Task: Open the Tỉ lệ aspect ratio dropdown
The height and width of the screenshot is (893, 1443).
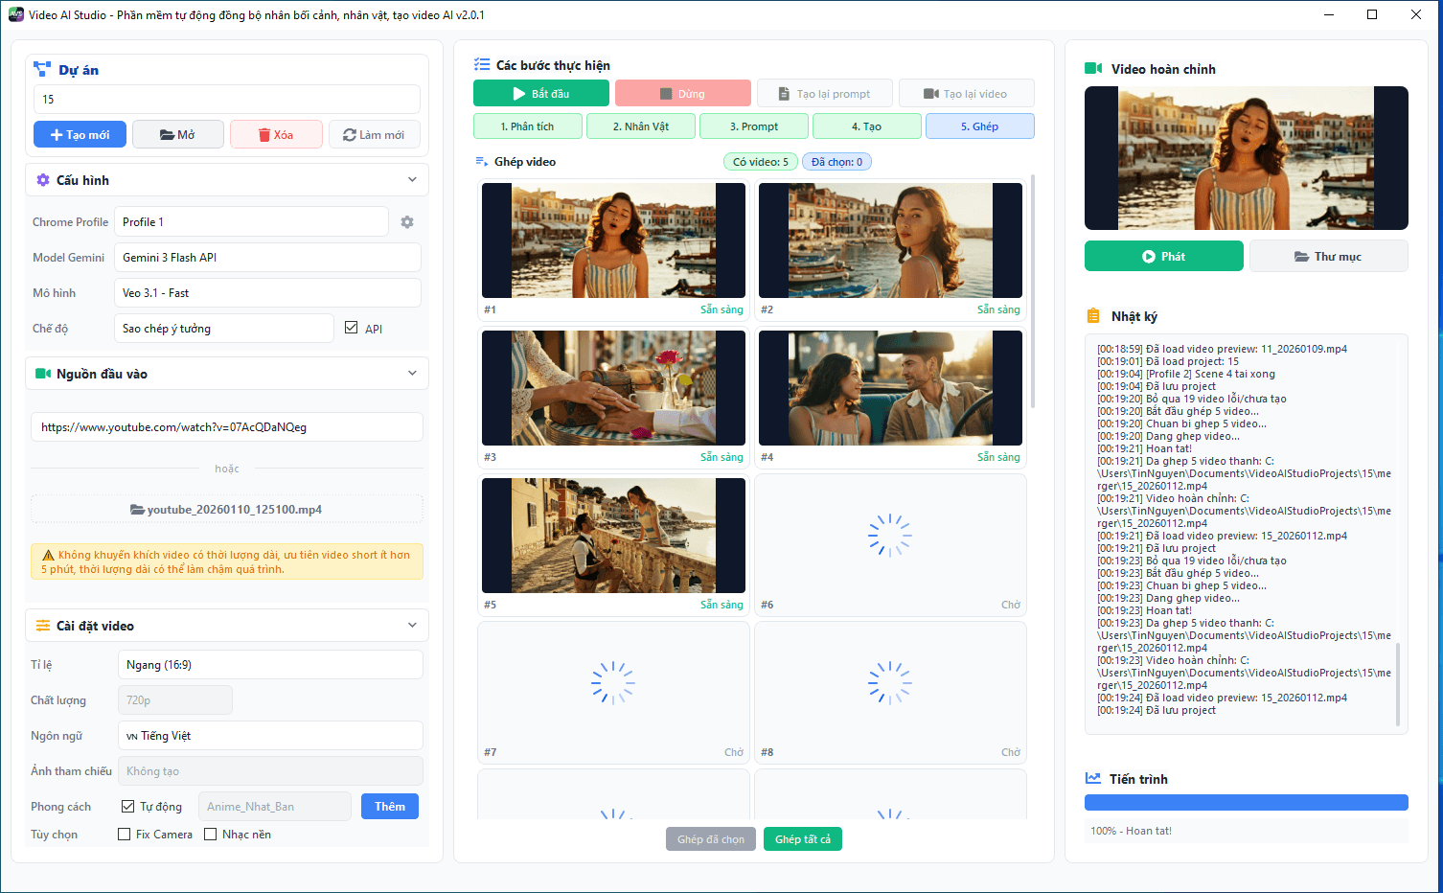Action: pos(270,664)
